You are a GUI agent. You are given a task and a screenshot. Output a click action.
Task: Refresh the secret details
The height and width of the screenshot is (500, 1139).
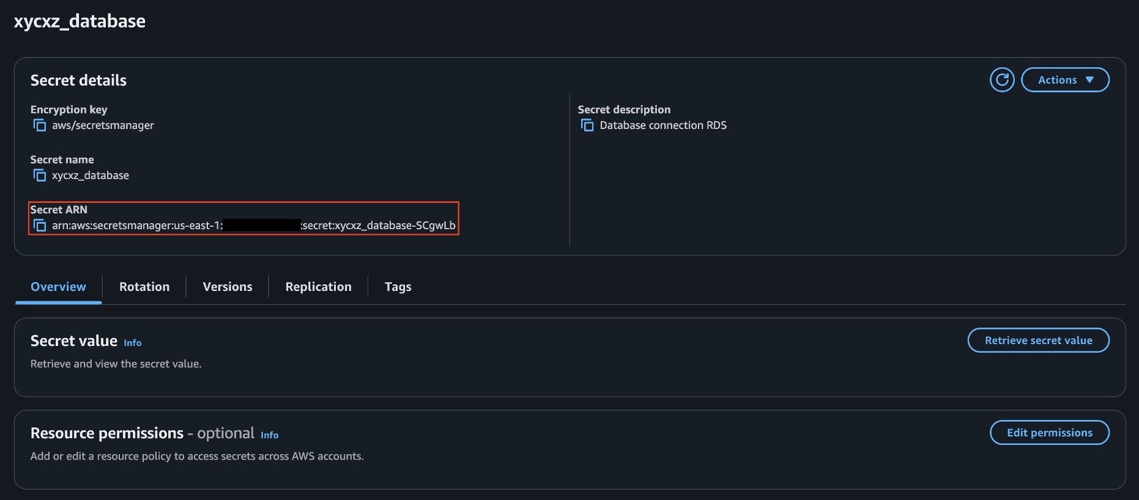point(1002,80)
